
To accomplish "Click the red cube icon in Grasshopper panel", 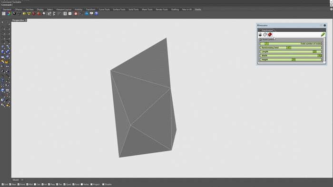I will tap(270, 35).
